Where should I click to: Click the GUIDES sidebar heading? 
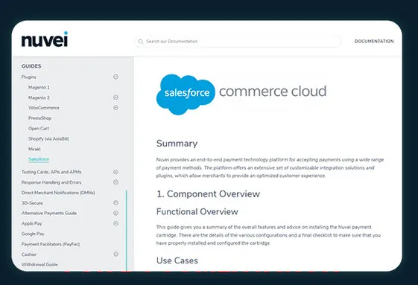point(31,66)
